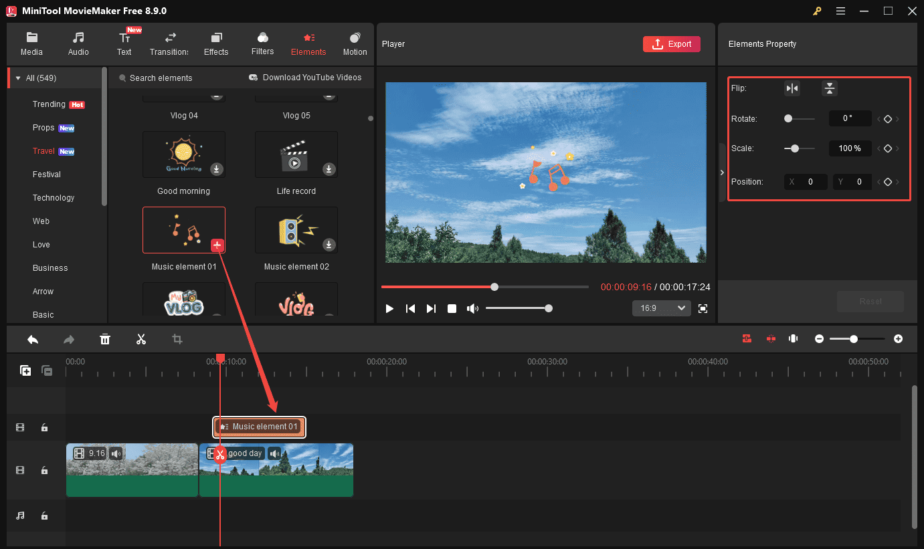924x549 pixels.
Task: Toggle lock on the element track
Action: [x=44, y=427]
